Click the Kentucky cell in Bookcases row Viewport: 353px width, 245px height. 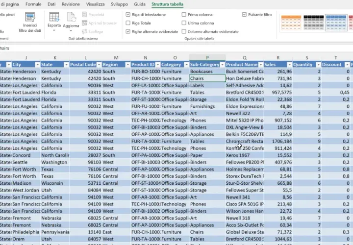point(55,72)
